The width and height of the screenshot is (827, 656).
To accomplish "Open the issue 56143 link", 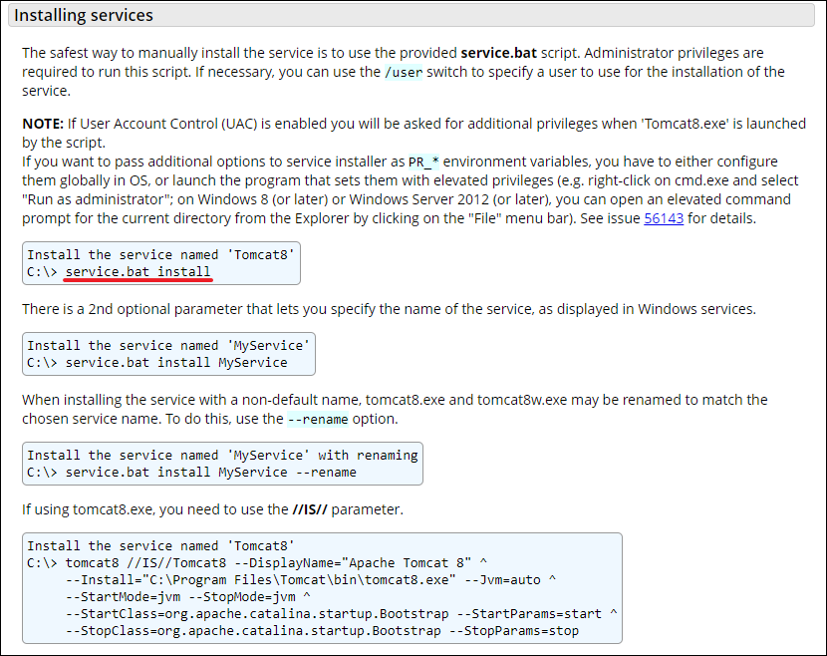I will tap(664, 218).
